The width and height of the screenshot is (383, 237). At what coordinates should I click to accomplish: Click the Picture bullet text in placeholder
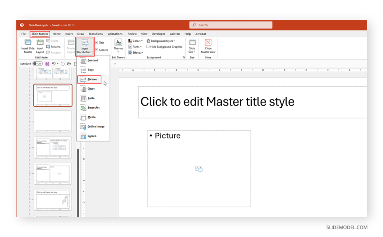[168, 136]
